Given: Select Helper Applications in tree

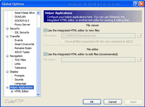Looking at the screenshot, I should click(x=22, y=87).
